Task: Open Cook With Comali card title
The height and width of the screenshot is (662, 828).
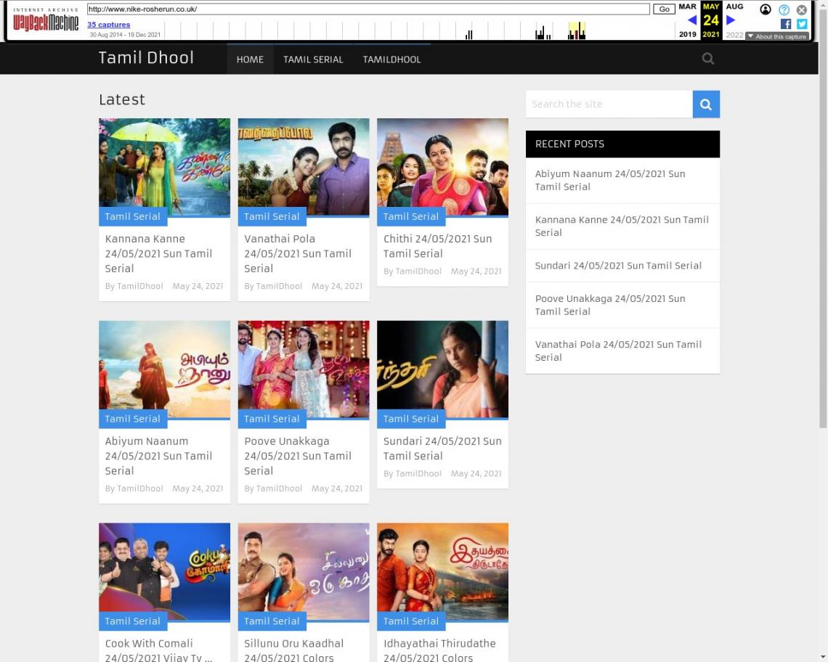Action: click(x=158, y=650)
